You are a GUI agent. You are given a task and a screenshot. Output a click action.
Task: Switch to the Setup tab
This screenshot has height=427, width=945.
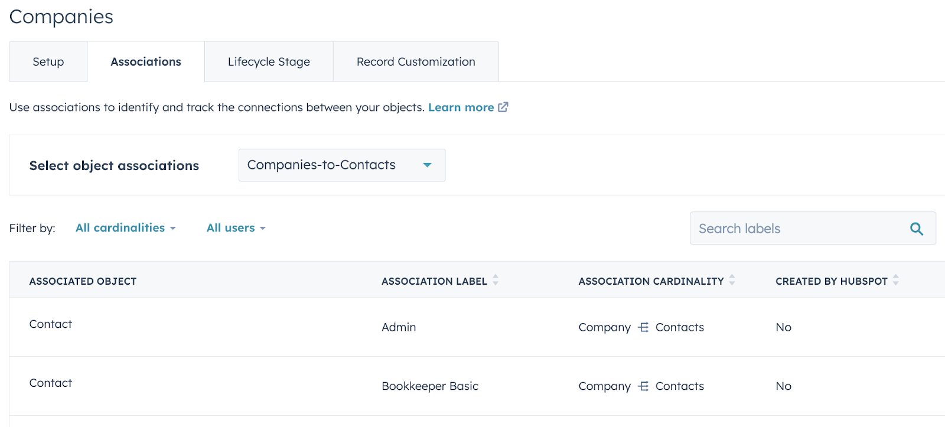click(48, 62)
